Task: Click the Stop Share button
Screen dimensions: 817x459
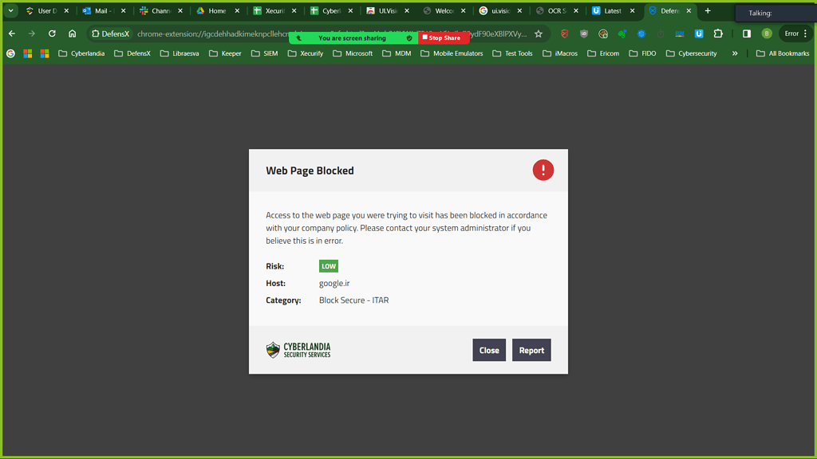Action: click(444, 37)
